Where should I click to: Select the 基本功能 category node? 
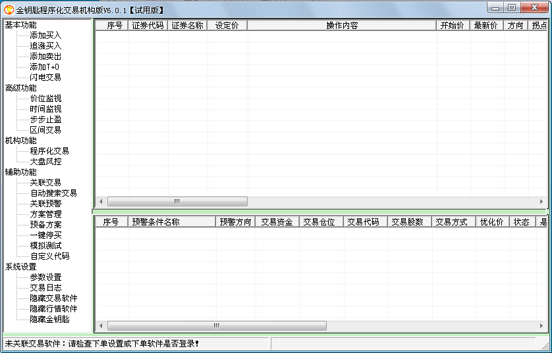pyautogui.click(x=21, y=25)
